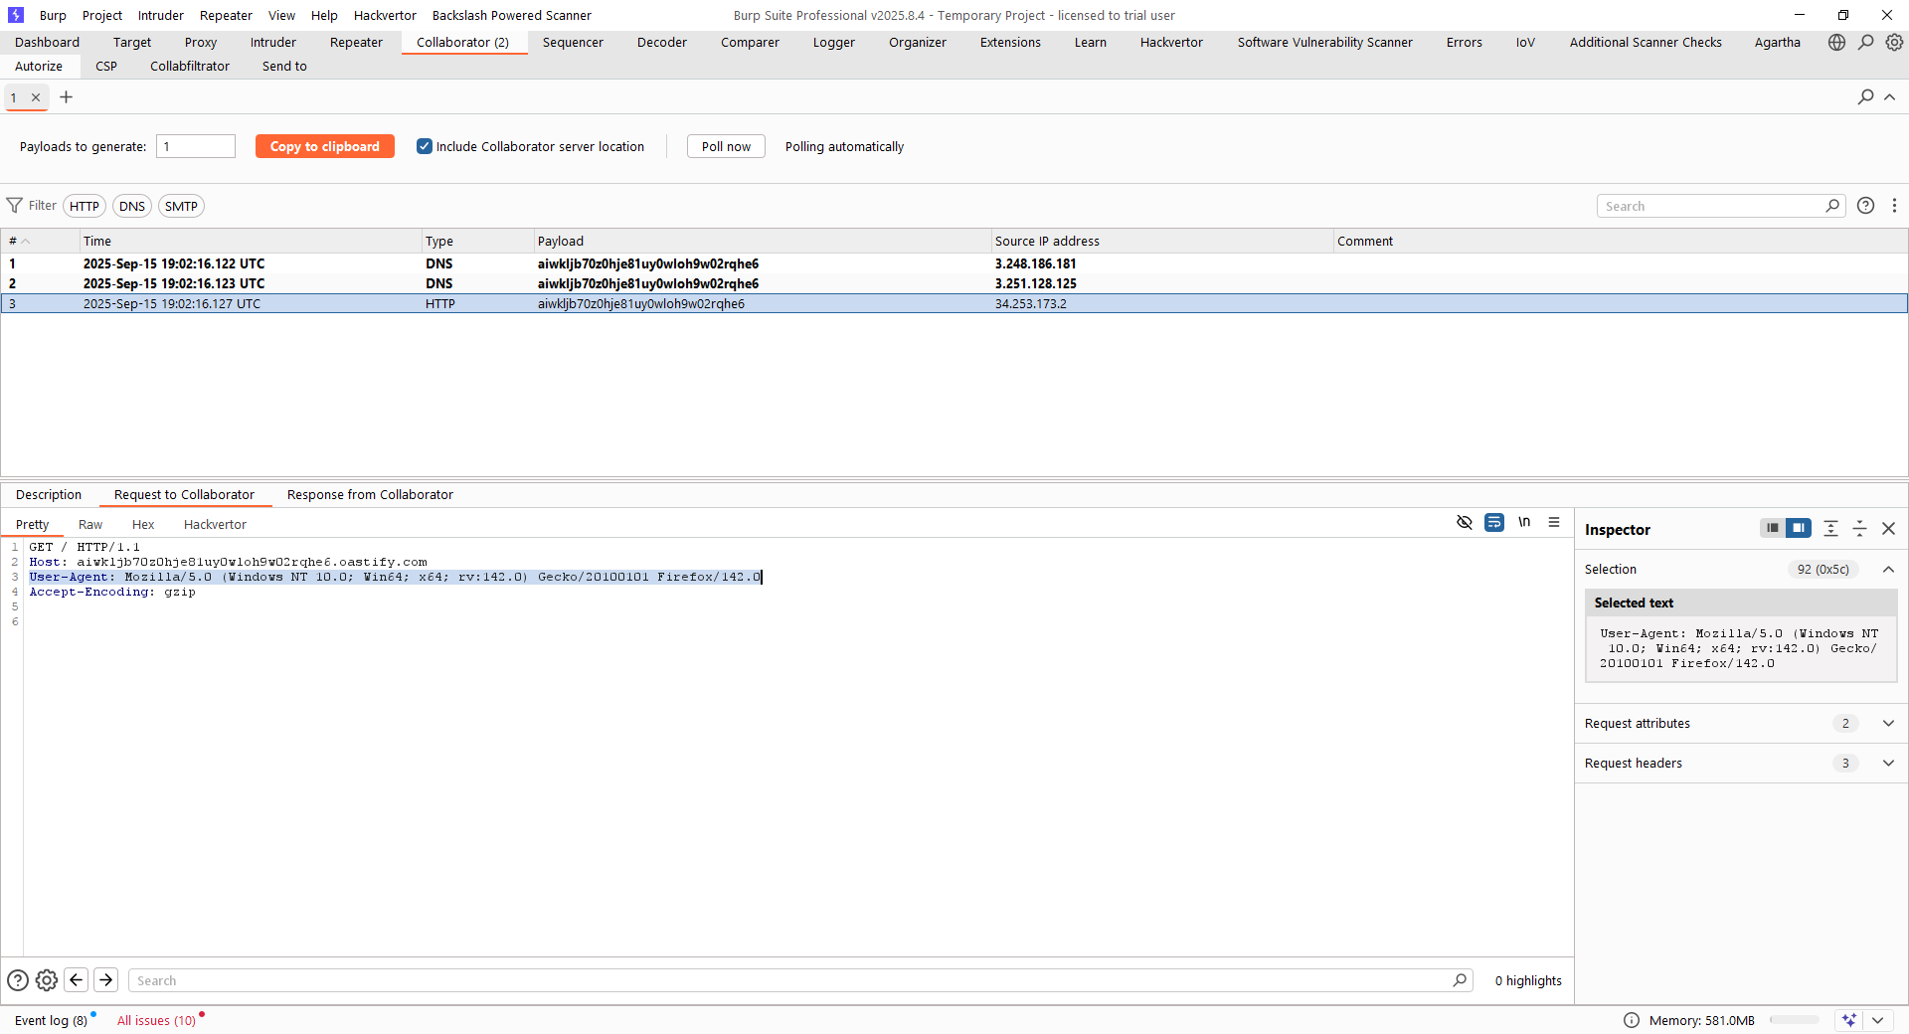Switch to Response from Collaborator tab
Viewport: 1909px width, 1034px height.
(370, 495)
